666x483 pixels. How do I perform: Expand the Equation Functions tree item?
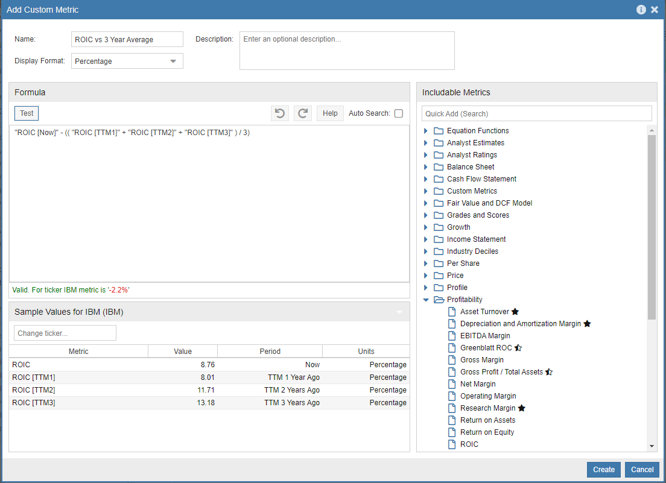tap(426, 130)
